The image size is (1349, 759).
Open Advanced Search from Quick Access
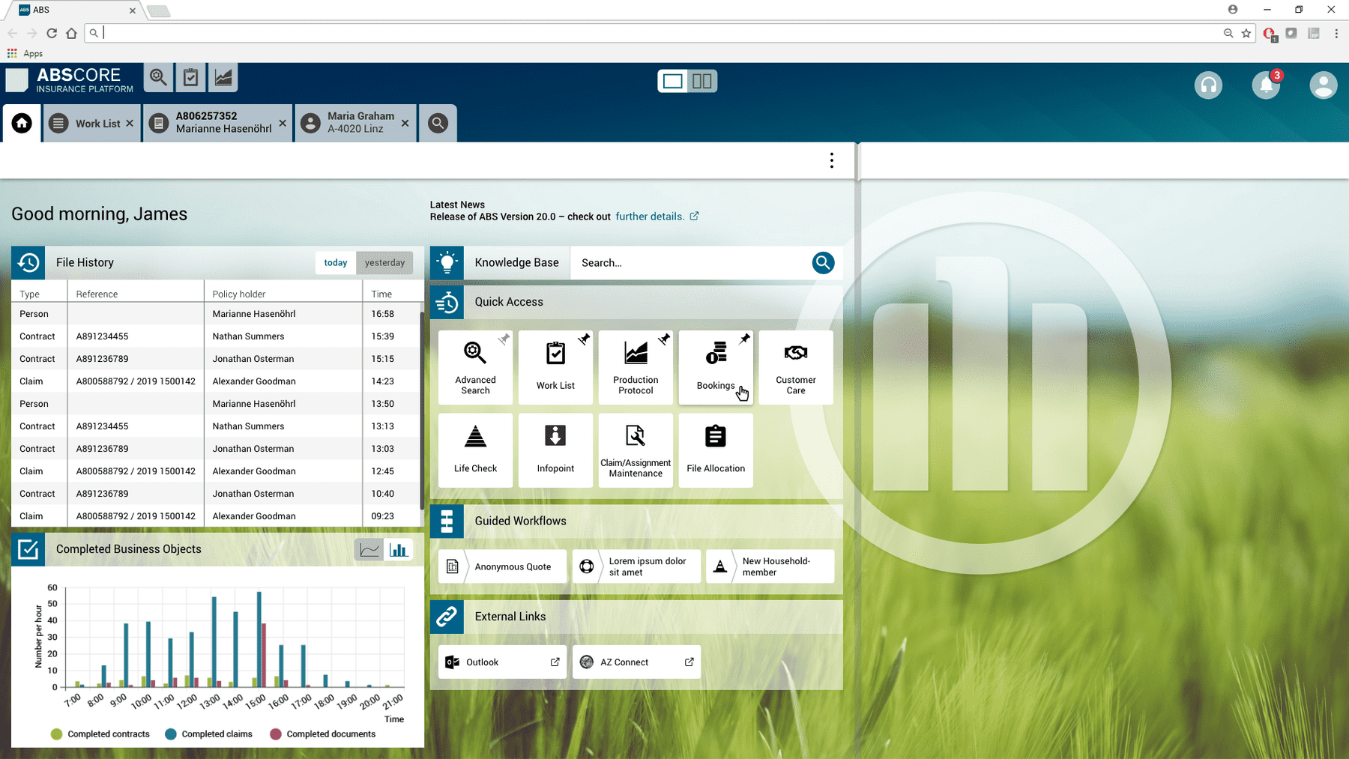[475, 367]
